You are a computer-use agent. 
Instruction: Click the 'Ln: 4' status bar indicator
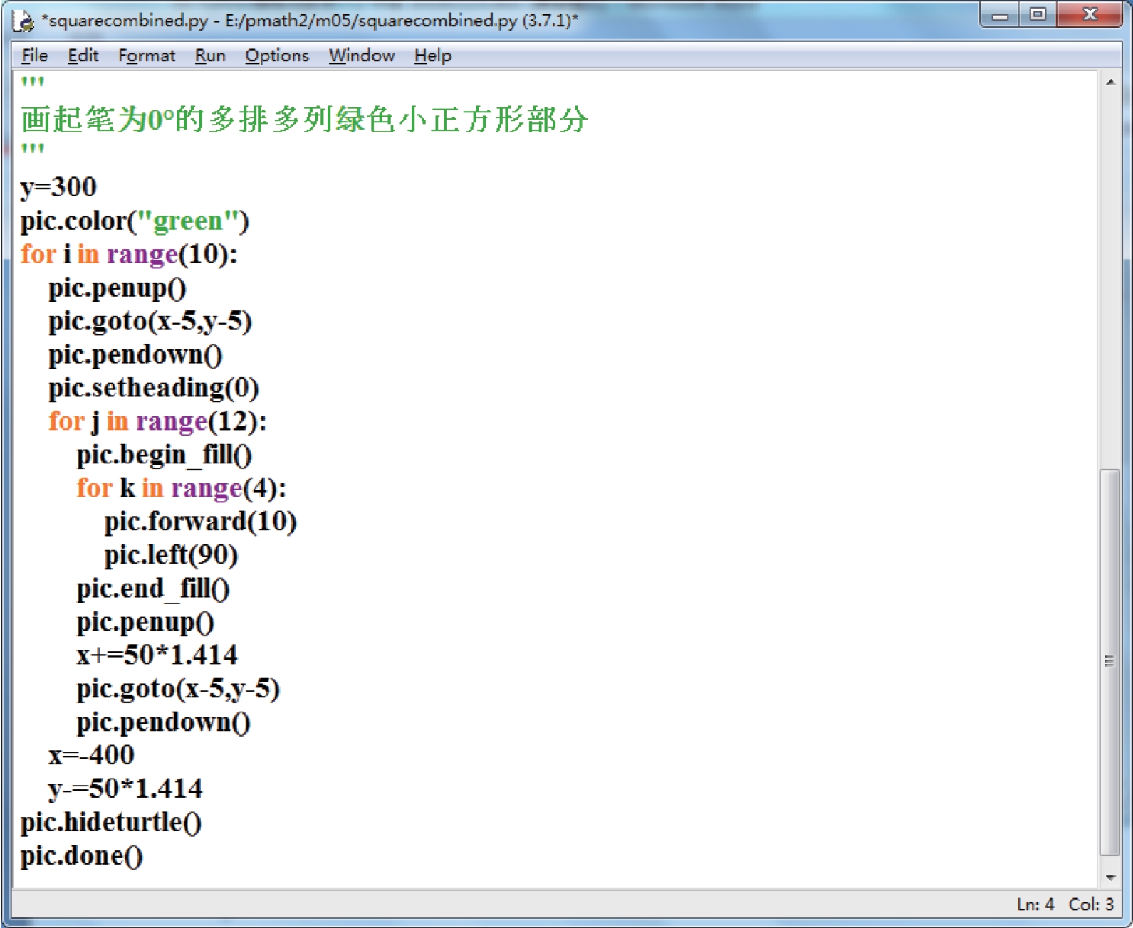1035,904
